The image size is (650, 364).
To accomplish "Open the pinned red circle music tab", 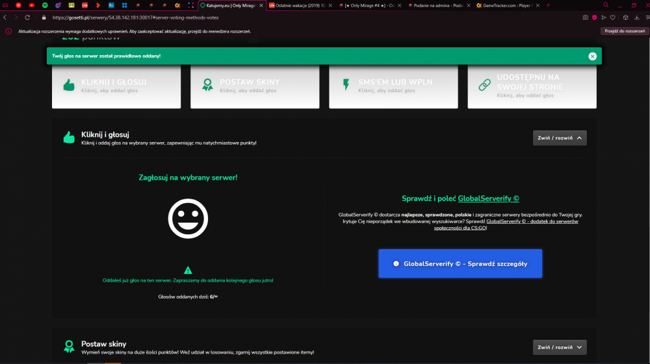I will [18, 5].
